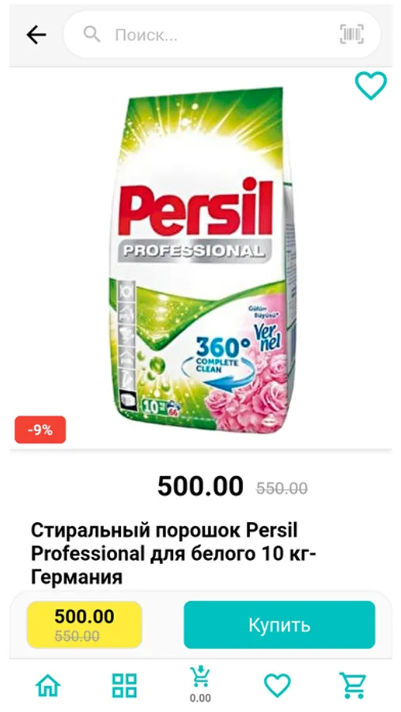The width and height of the screenshot is (401, 712).
Task: Go back using the arrow icon
Action: 36,35
